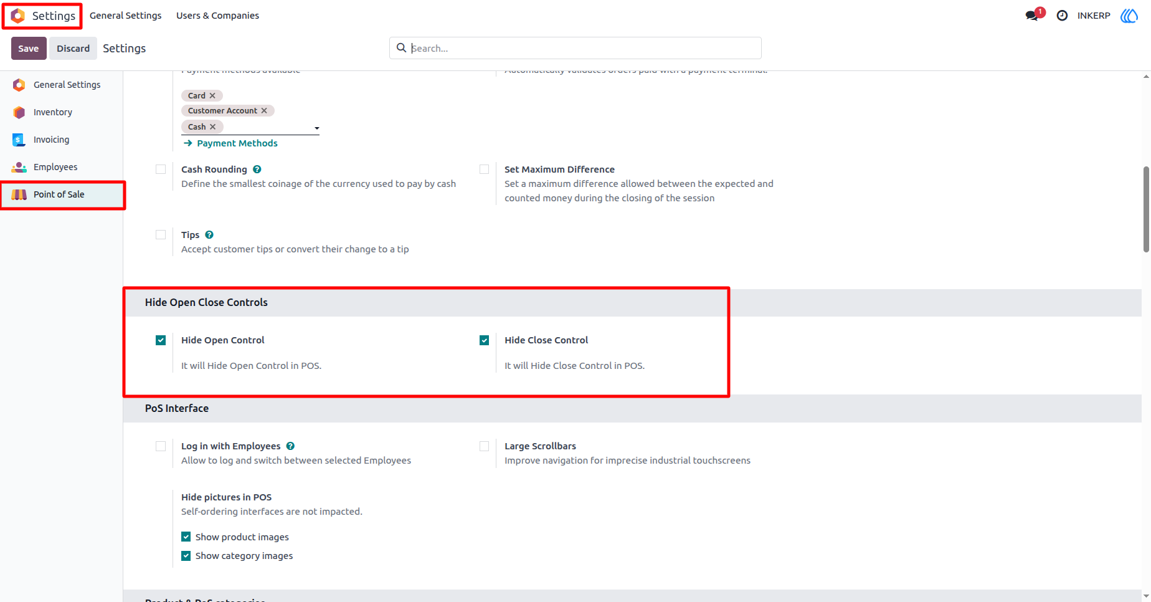1151x602 pixels.
Task: Click the General Settings sidebar icon
Action: (19, 85)
